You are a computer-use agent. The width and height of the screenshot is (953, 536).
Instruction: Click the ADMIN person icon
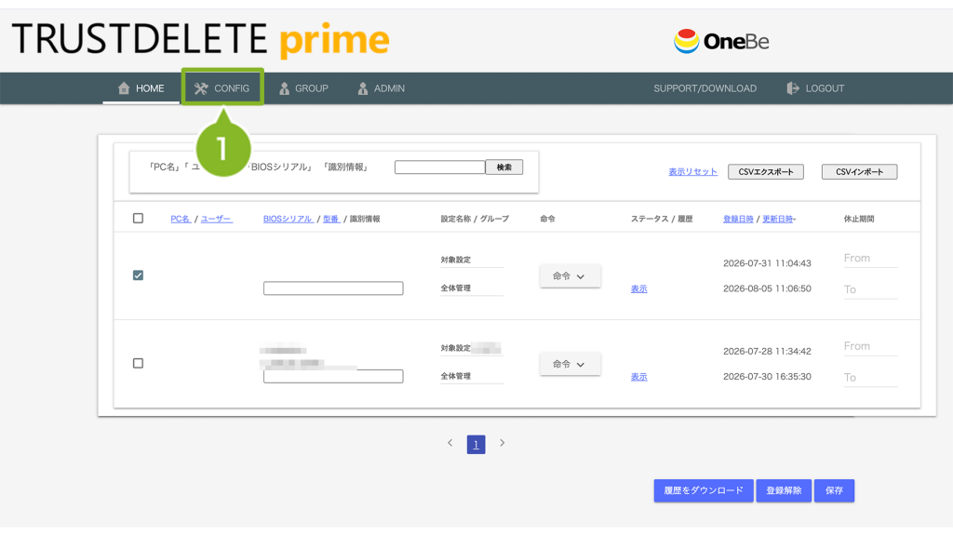363,88
